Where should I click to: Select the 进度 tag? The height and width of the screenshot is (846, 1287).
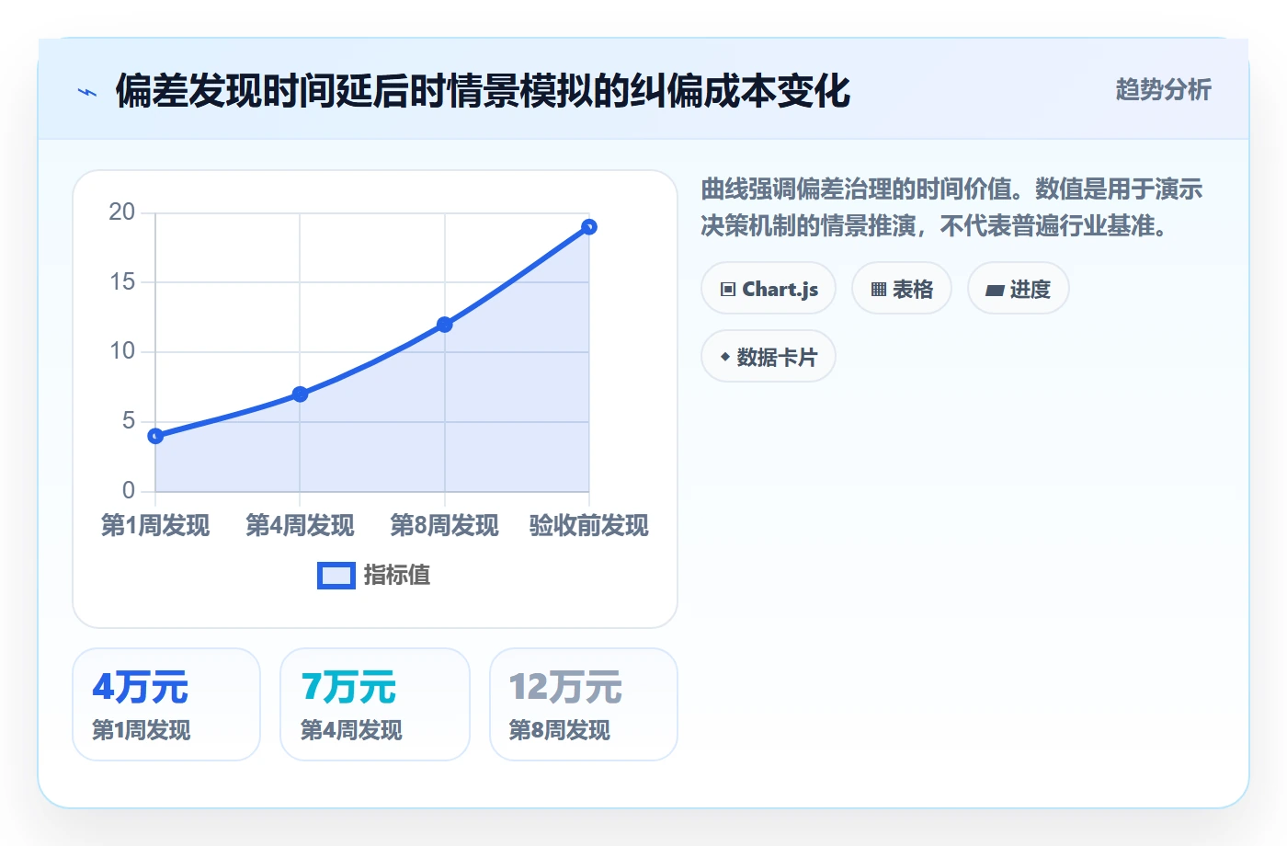click(1019, 289)
